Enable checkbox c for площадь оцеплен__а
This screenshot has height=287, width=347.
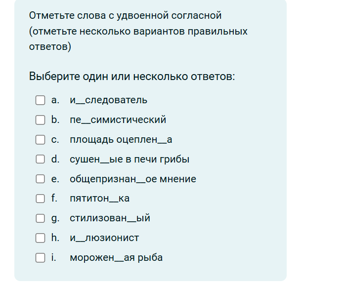tap(40, 139)
